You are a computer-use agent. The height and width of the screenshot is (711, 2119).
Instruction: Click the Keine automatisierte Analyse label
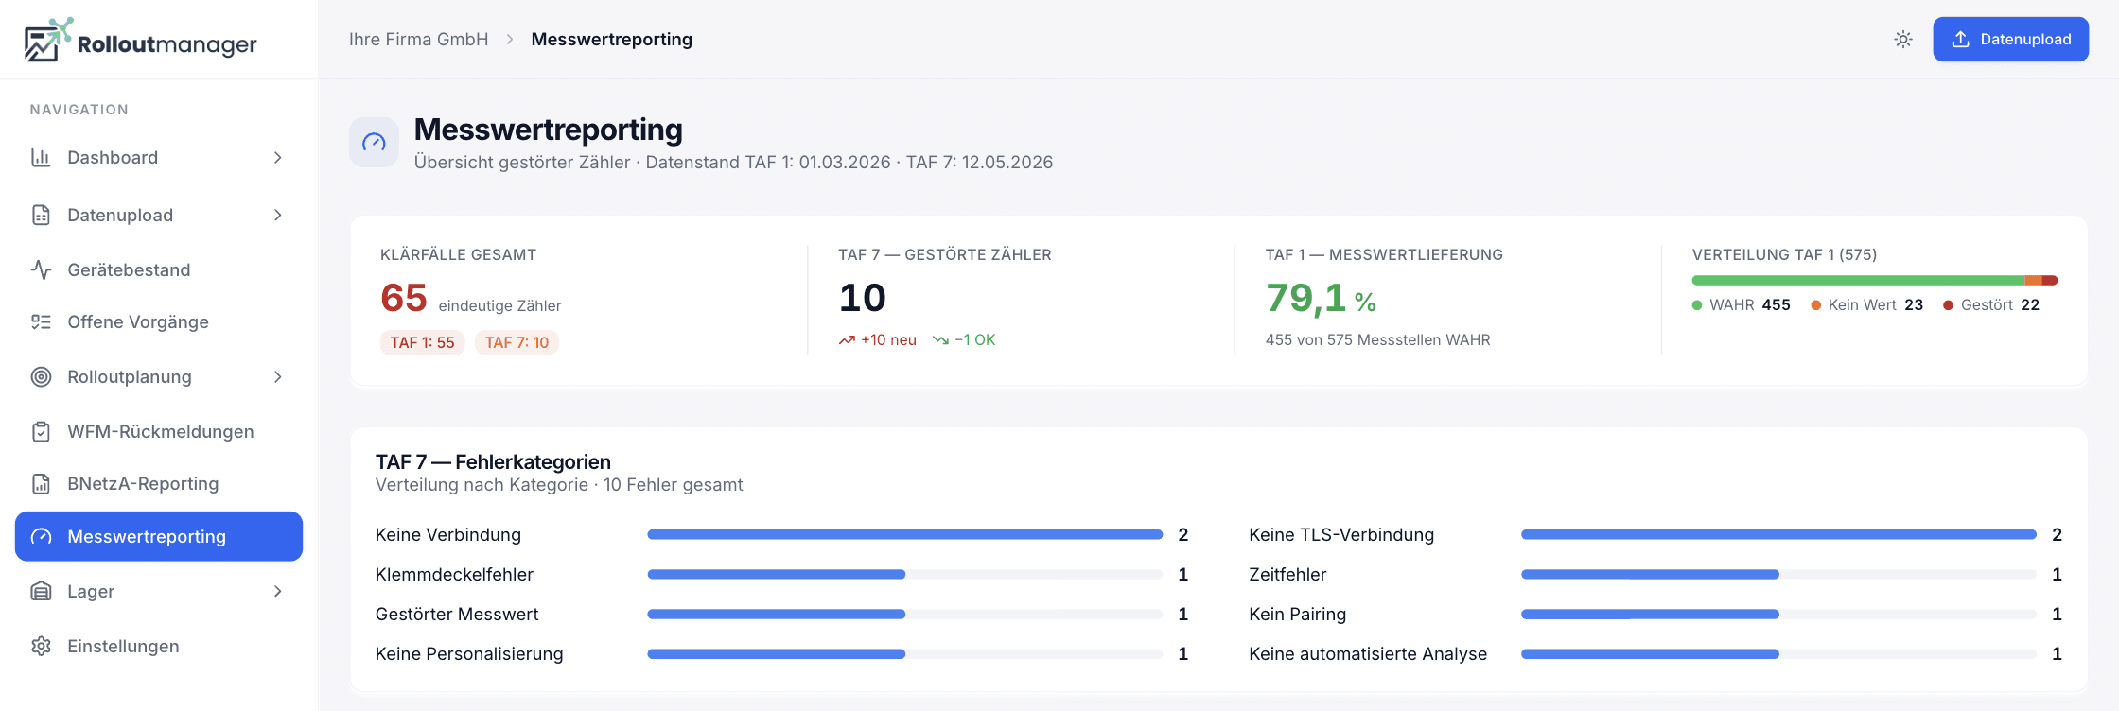pyautogui.click(x=1368, y=654)
